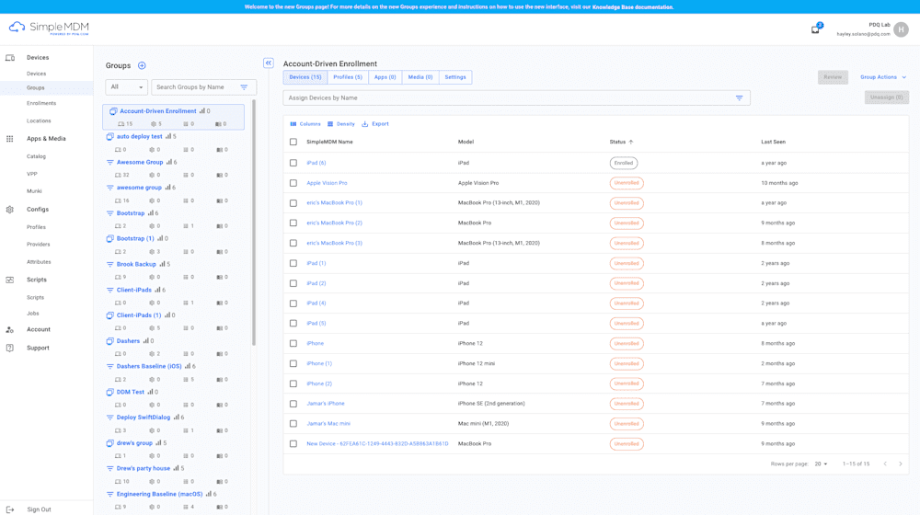The image size is (920, 515).
Task: Click the filter icon in Search Groups field
Action: tap(244, 87)
